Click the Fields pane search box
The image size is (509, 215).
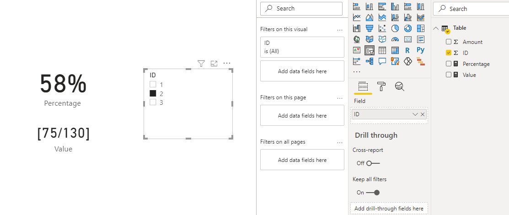coord(471,9)
